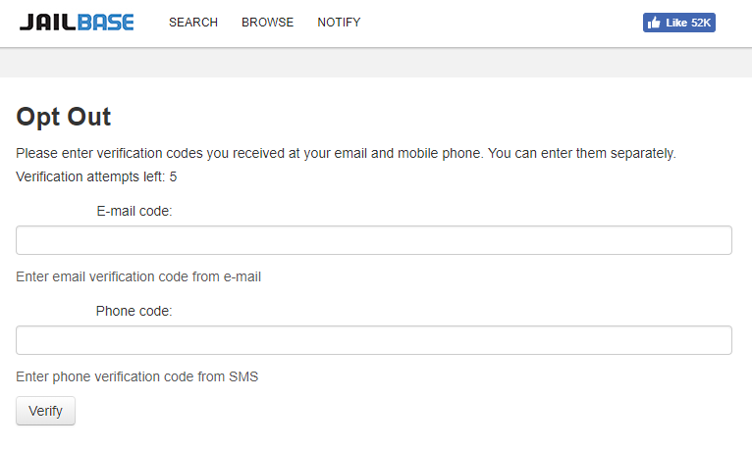Click the 52K like count
Image resolution: width=752 pixels, height=449 pixels.
pyautogui.click(x=701, y=23)
